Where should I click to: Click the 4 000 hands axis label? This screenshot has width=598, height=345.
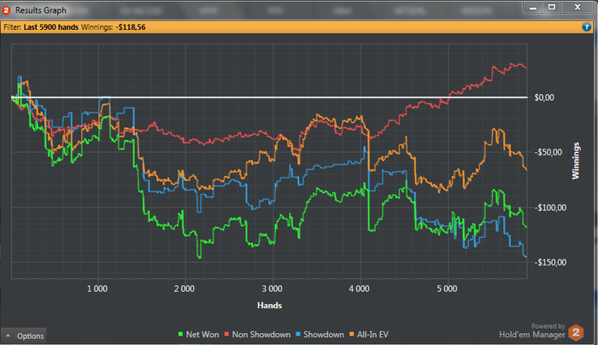coord(360,289)
